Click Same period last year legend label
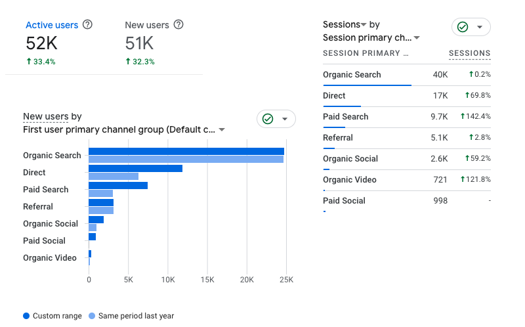The height and width of the screenshot is (327, 525). pyautogui.click(x=136, y=316)
